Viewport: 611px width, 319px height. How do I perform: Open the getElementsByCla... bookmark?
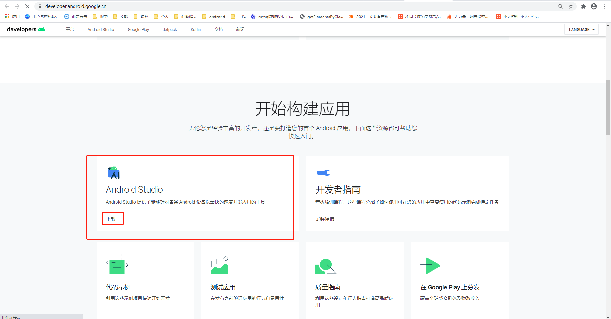[322, 17]
